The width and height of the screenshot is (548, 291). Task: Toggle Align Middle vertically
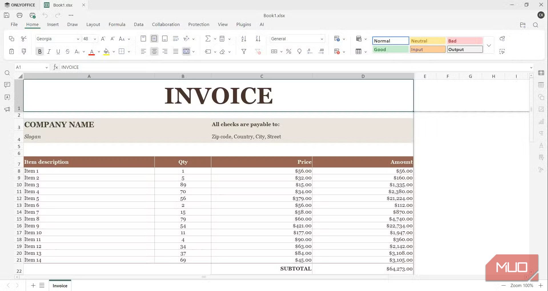tap(154, 39)
